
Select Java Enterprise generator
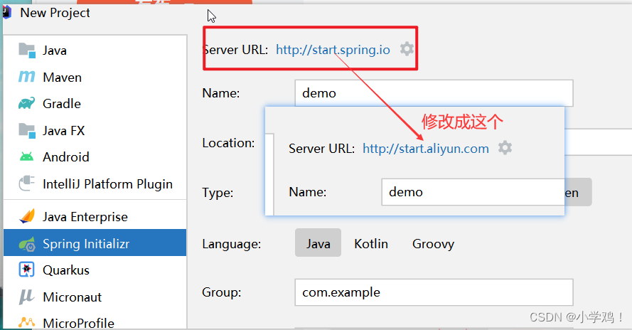coord(95,217)
